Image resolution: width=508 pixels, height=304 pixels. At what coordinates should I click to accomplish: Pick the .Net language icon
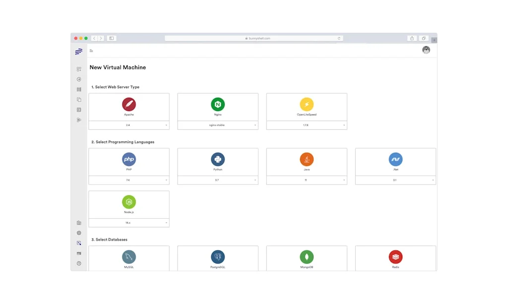395,159
